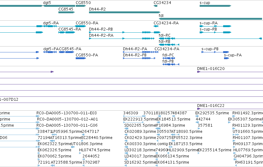Click the 442744 EST label

(203, 119)
